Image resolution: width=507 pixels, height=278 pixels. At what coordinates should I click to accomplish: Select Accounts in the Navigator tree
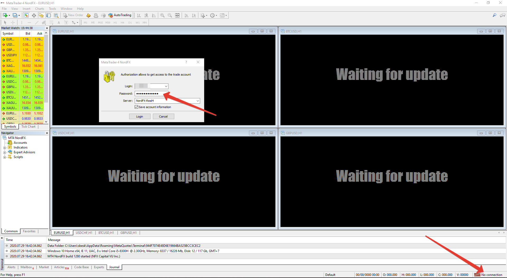point(20,143)
